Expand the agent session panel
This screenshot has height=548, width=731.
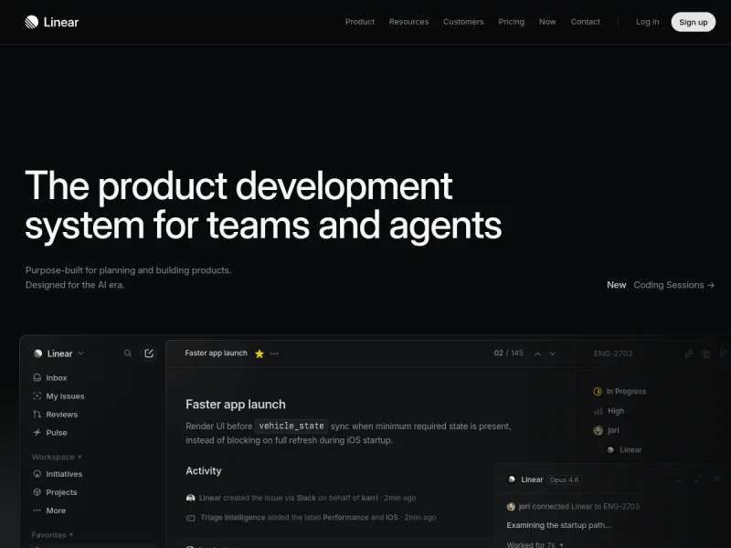[698, 479]
